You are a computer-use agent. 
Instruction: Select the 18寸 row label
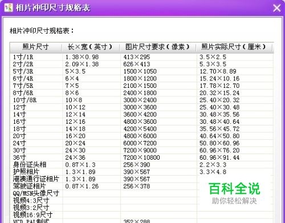tap(19, 129)
